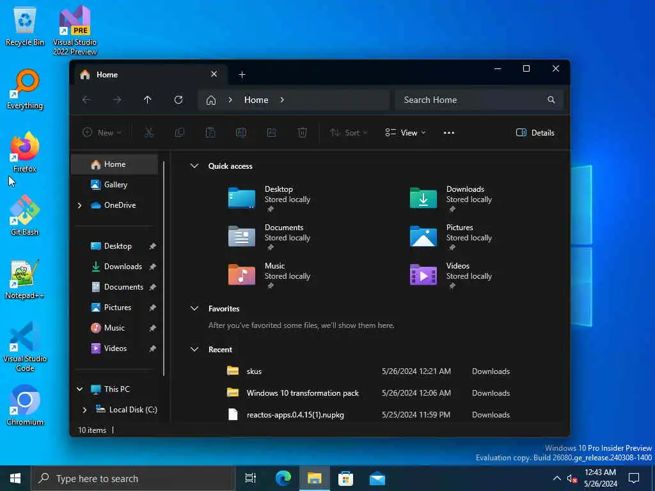The width and height of the screenshot is (655, 491).
Task: Click the Copy toolbar icon
Action: coord(180,133)
